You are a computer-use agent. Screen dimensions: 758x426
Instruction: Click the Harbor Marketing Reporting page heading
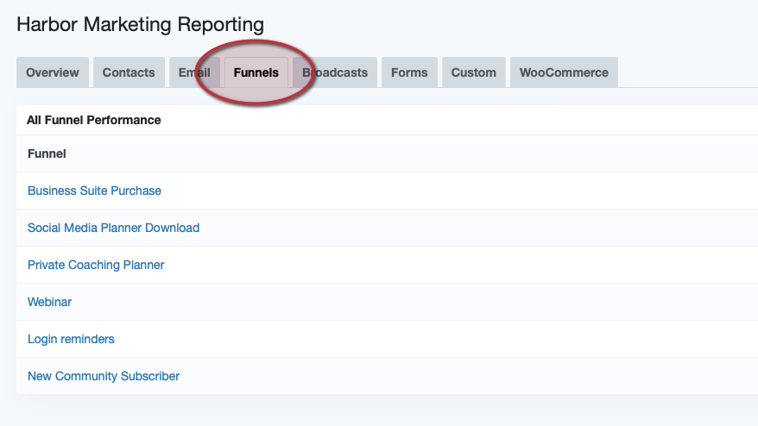pos(140,24)
